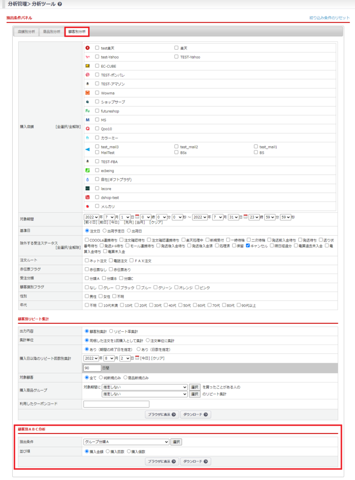The width and height of the screenshot is (355, 480).
Task: Tick the メルカリ store checkbox
Action: (97, 206)
